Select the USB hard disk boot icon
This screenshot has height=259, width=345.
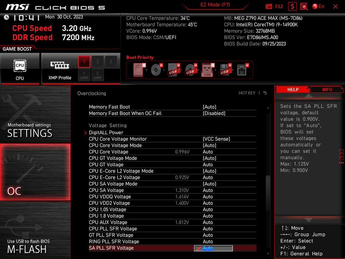pyautogui.click(x=174, y=70)
